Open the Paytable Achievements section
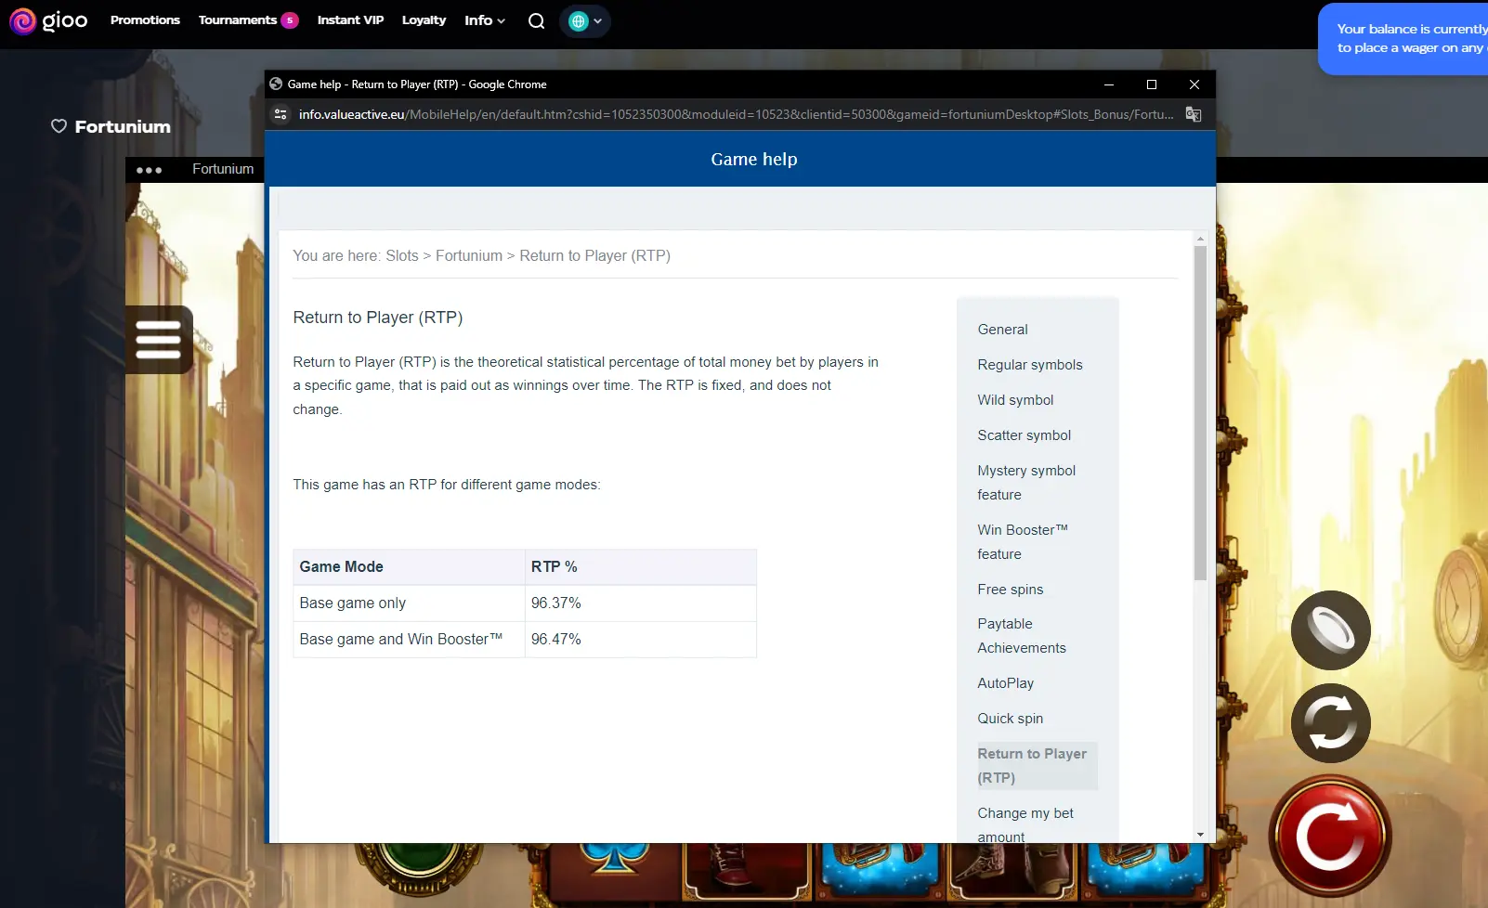Screen dimensions: 1488x908 [x=1022, y=636]
